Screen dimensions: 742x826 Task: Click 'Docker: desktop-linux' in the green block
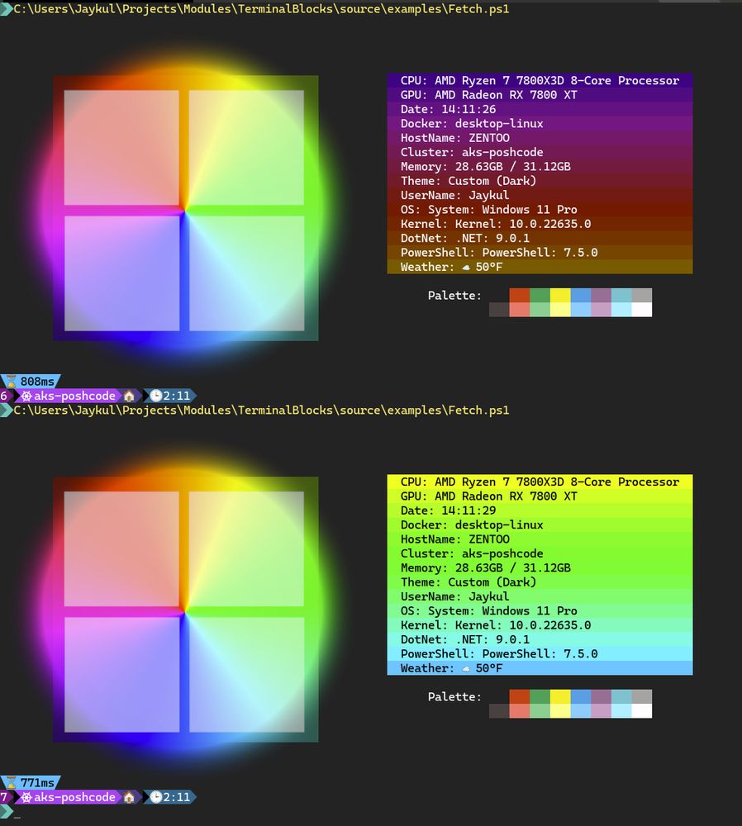[472, 525]
